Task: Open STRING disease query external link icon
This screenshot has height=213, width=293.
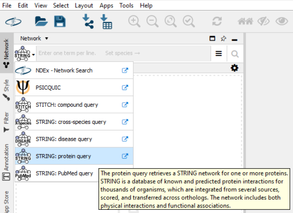Action: coord(125,139)
